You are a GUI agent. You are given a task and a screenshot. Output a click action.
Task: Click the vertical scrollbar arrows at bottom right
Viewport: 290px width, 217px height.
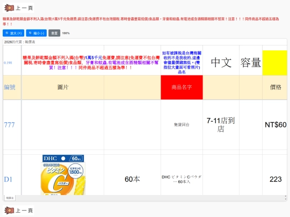[286, 198]
